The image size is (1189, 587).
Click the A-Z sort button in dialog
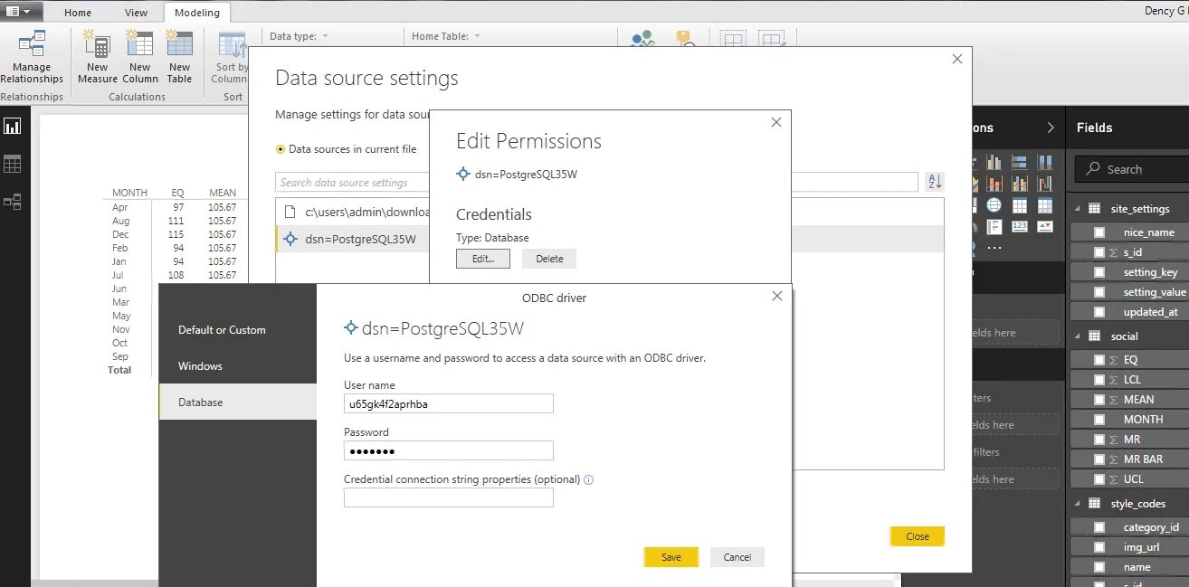coord(935,182)
